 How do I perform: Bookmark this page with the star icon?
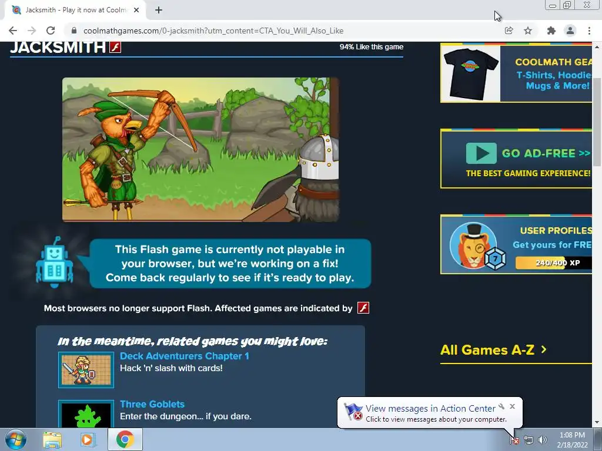tap(528, 31)
